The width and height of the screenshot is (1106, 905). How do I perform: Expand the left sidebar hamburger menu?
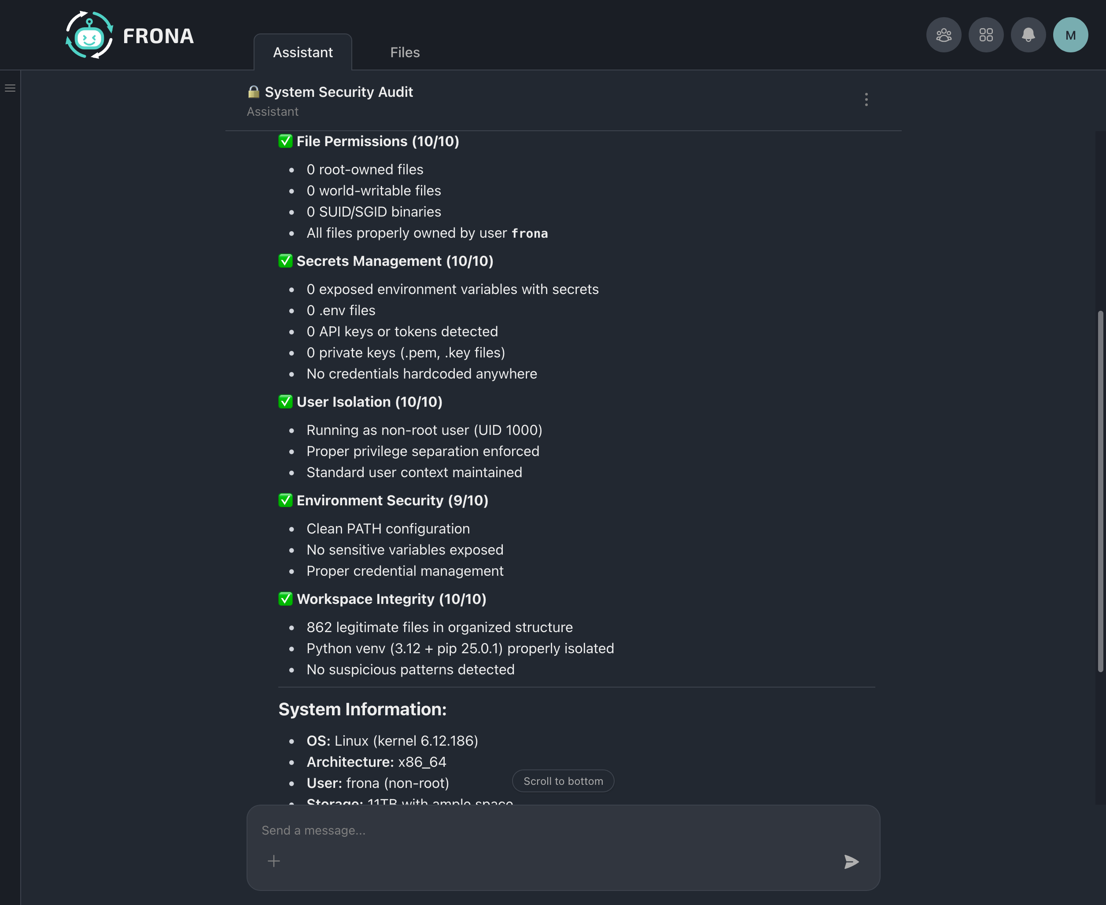(x=10, y=88)
